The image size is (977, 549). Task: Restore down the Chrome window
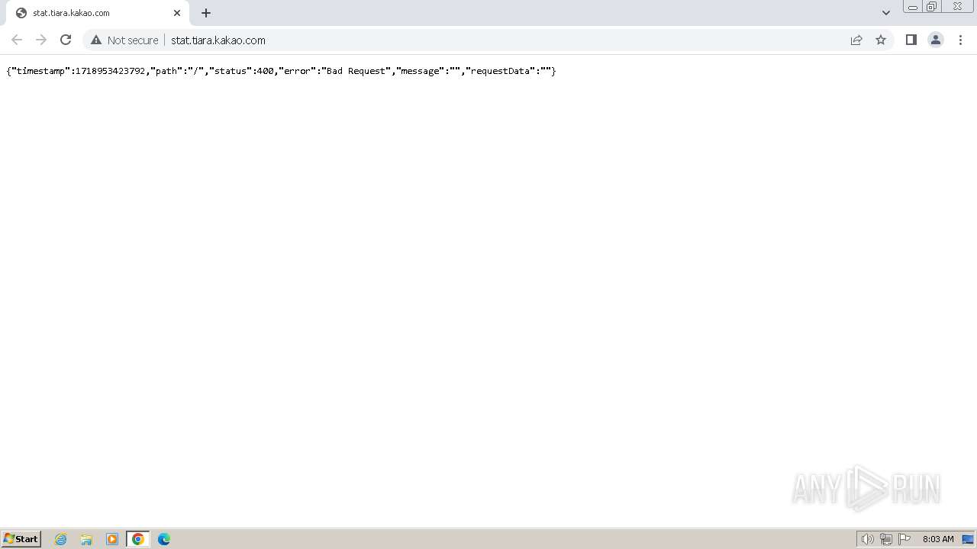click(x=931, y=7)
